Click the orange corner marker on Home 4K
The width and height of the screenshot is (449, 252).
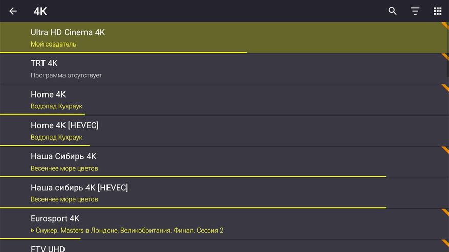pos(445,87)
